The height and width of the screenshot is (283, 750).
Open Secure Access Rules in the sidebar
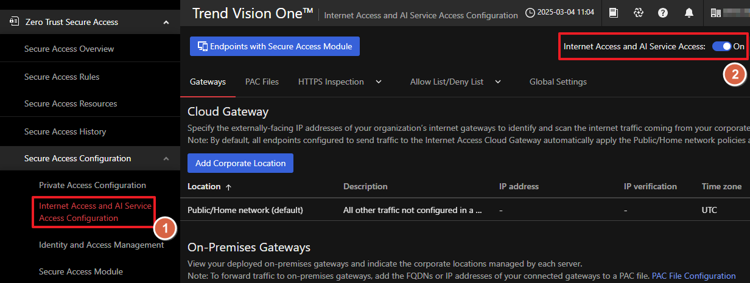pyautogui.click(x=62, y=77)
